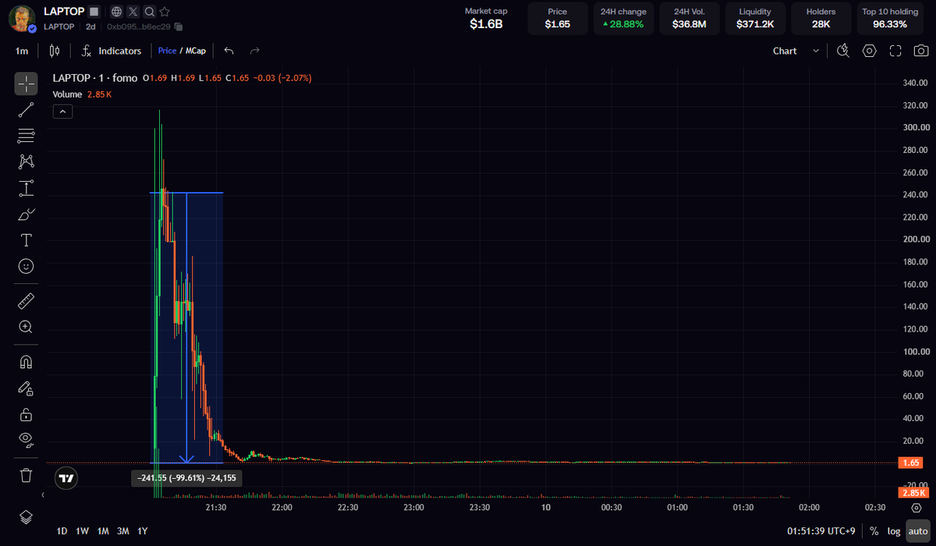Select the trend line drawing tool
The height and width of the screenshot is (546, 936).
click(26, 109)
